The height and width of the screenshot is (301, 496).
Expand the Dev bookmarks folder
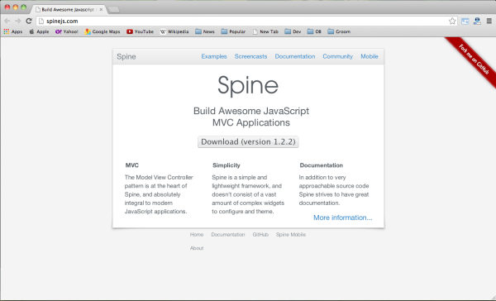coord(293,31)
